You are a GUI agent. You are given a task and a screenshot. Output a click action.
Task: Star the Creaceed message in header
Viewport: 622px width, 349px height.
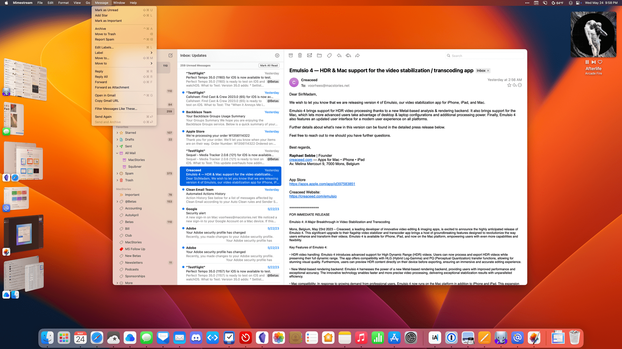pyautogui.click(x=509, y=85)
